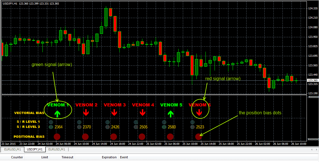Viewport: 319px width, 162px height.
Task: Click the green up arrow under VENOM 1
Action: click(57, 114)
